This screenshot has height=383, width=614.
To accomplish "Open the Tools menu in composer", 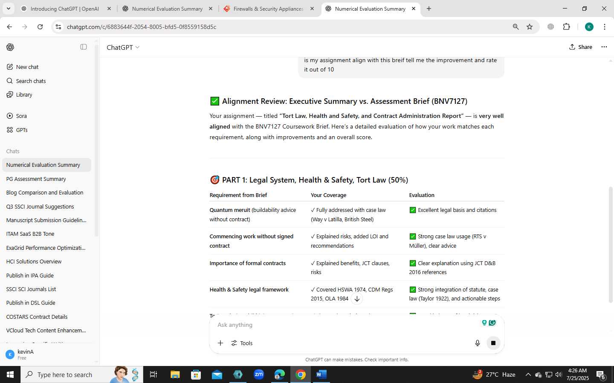I will tap(242, 343).
